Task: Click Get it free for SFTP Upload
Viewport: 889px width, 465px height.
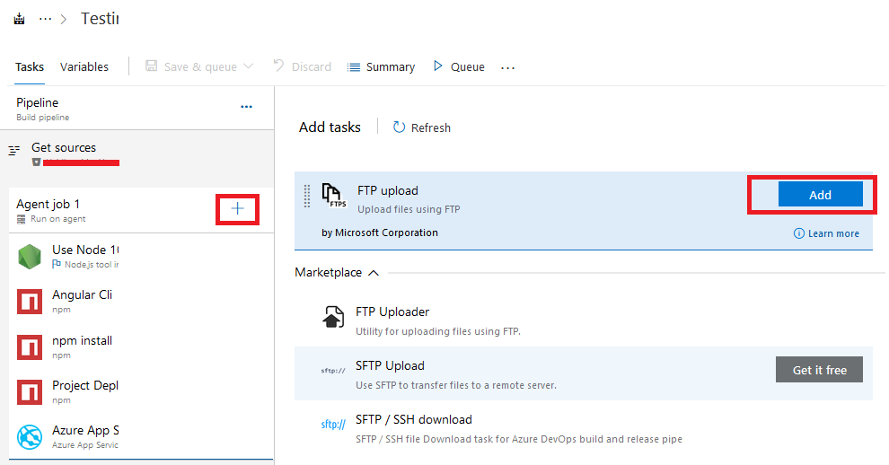Action: (x=819, y=370)
